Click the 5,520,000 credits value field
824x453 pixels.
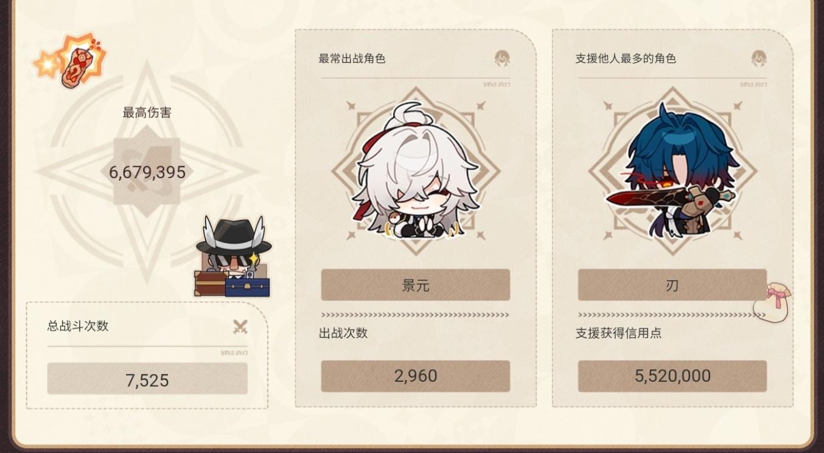tap(672, 376)
